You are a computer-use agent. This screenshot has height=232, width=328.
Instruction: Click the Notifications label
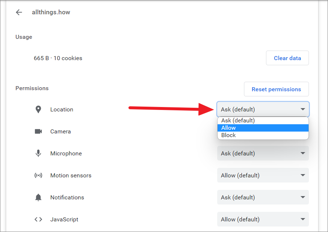click(67, 197)
